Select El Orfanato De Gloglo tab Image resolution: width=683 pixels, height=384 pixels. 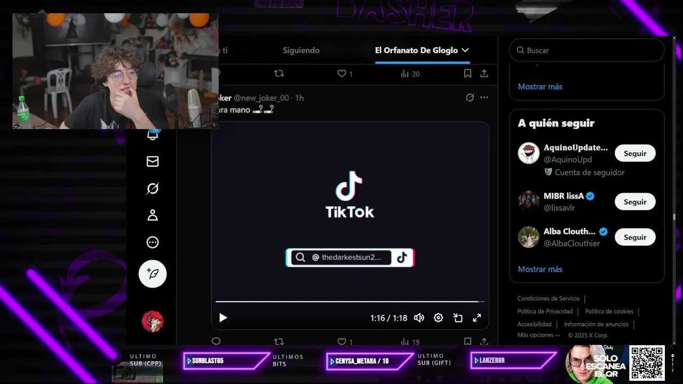(416, 50)
